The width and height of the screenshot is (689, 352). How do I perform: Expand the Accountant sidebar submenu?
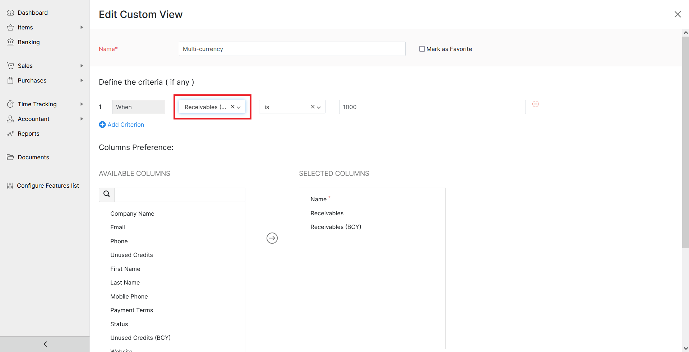click(82, 119)
